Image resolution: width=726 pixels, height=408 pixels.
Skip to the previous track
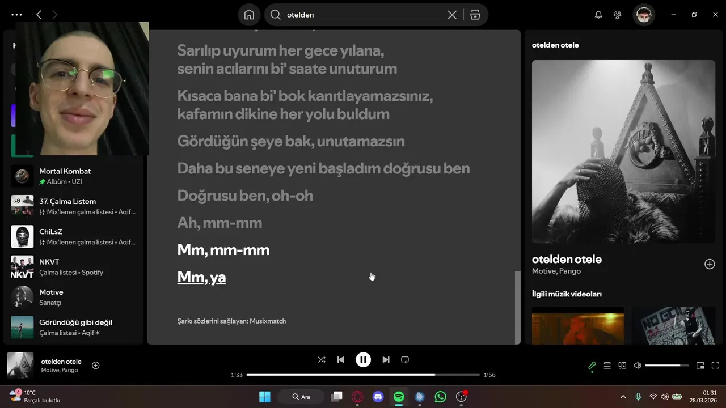tap(340, 359)
